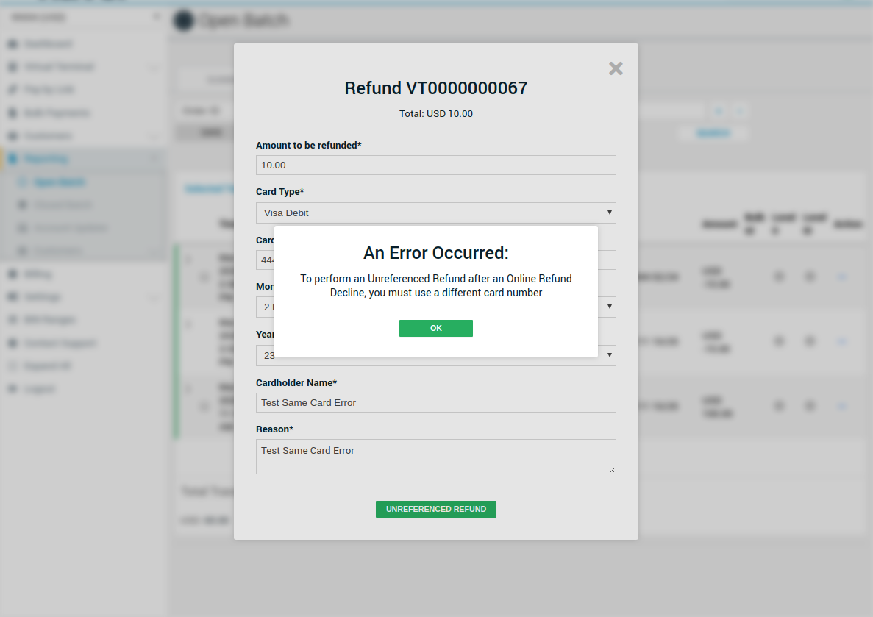Image resolution: width=873 pixels, height=617 pixels.
Task: Click the Cardholder Name input field
Action: click(x=435, y=402)
